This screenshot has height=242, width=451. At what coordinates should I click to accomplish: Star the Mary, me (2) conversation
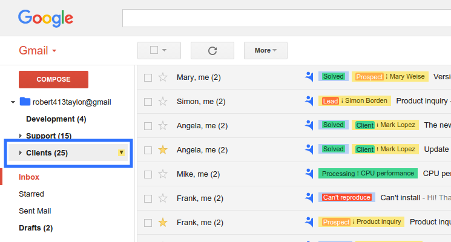click(x=163, y=77)
